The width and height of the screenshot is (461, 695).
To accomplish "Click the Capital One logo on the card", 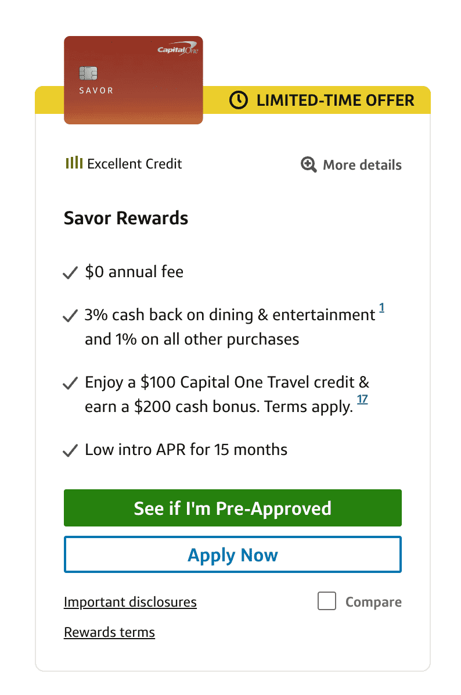I will pyautogui.click(x=177, y=51).
